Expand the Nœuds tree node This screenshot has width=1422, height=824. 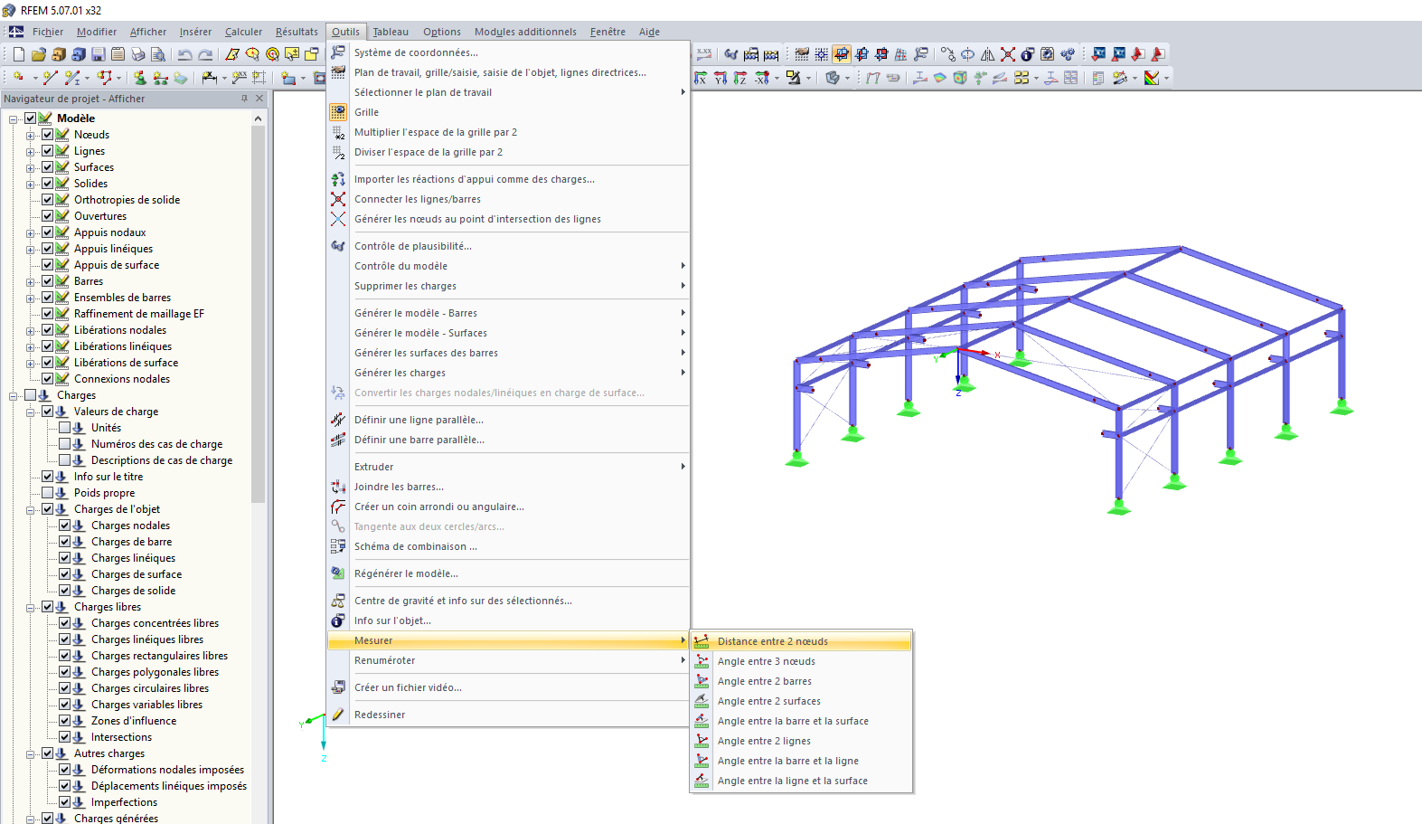point(30,136)
